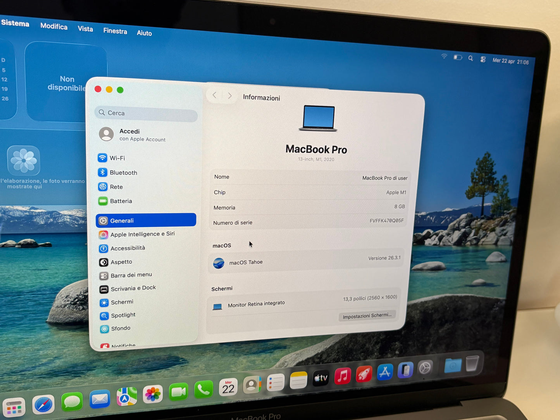This screenshot has height=420, width=560.
Task: Open iPhone Mirroring from the Dock
Action: pos(405,370)
